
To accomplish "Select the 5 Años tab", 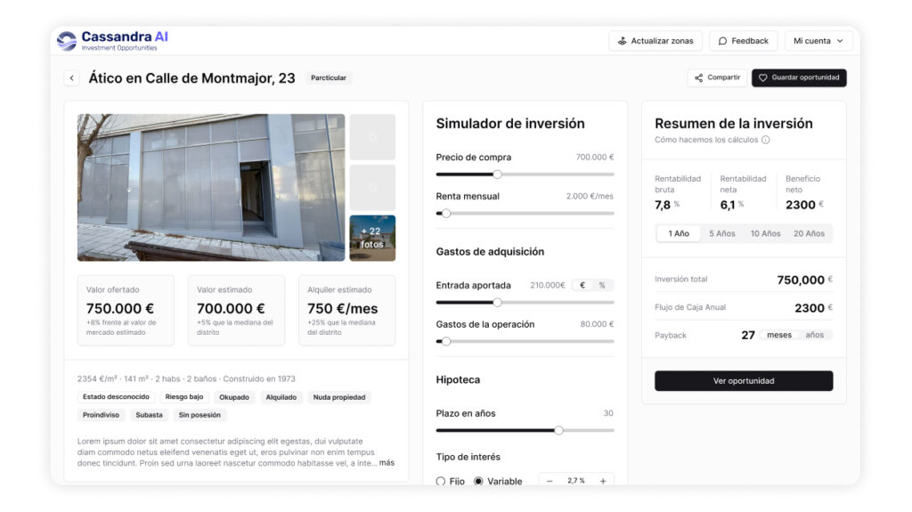I will 721,233.
